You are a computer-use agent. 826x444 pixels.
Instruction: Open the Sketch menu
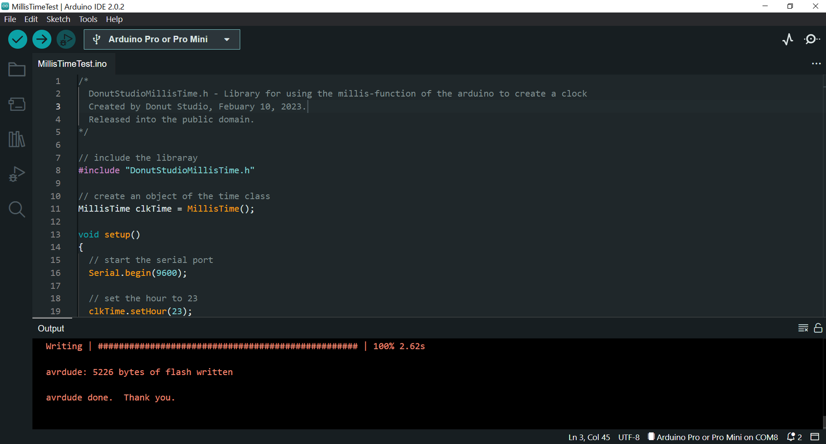coord(58,19)
